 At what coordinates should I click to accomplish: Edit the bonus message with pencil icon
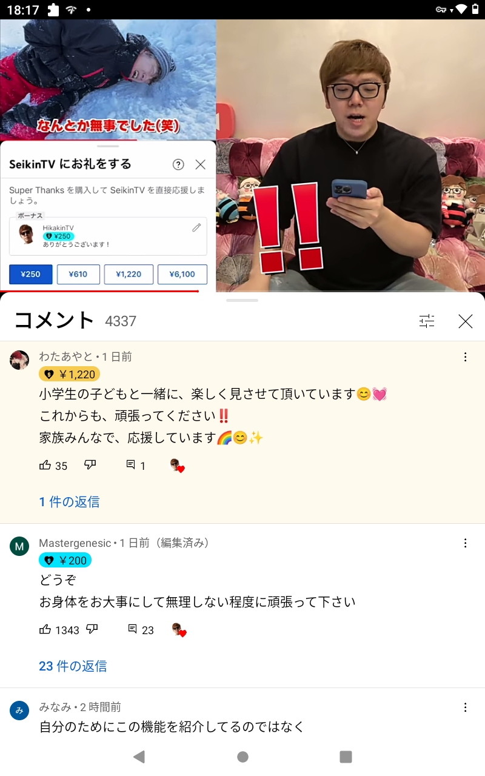[196, 227]
